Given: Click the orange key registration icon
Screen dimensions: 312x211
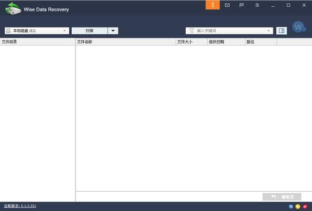Looking at the screenshot, I should point(212,5).
